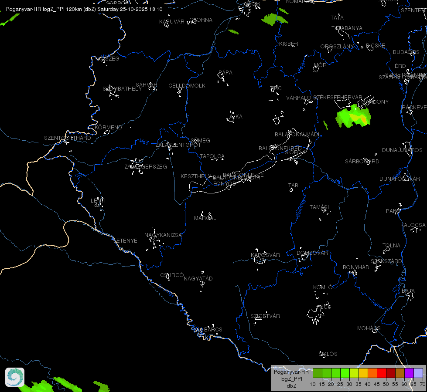Click the KALOCSA city label

pyautogui.click(x=413, y=225)
